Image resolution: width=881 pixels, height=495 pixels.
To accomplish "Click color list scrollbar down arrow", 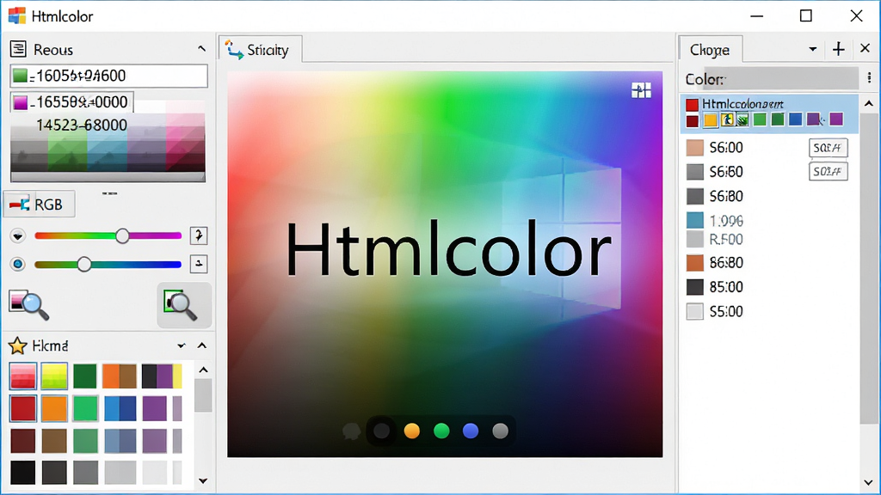I will pyautogui.click(x=869, y=482).
